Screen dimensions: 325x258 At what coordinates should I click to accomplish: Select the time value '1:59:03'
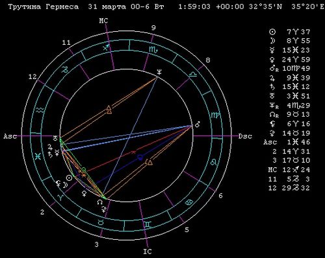coord(194,6)
